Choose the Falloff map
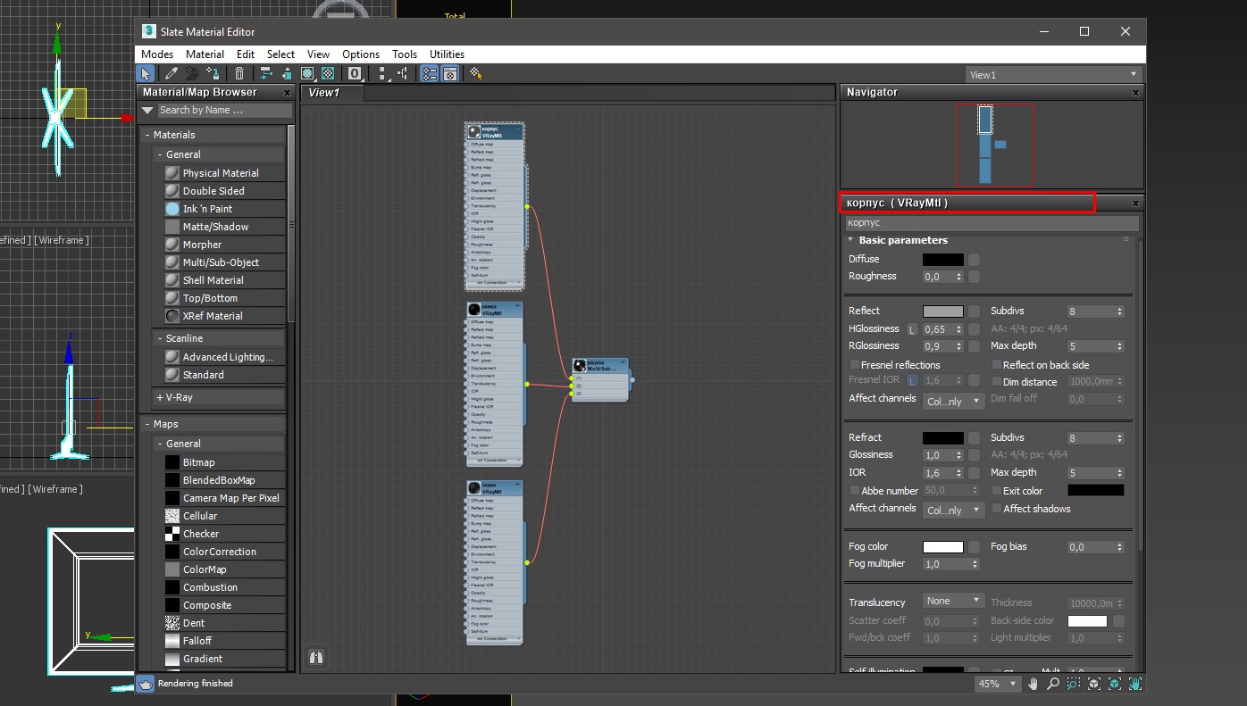The image size is (1247, 706). pos(224,641)
